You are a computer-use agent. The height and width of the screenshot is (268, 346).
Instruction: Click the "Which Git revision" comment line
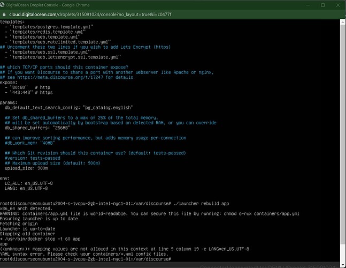pyautogui.click(x=95, y=153)
